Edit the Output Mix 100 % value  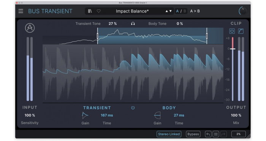coord(236,115)
